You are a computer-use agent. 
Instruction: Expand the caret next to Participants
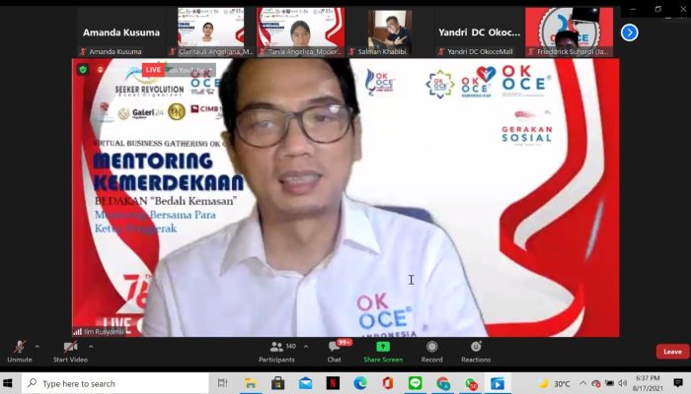306,347
